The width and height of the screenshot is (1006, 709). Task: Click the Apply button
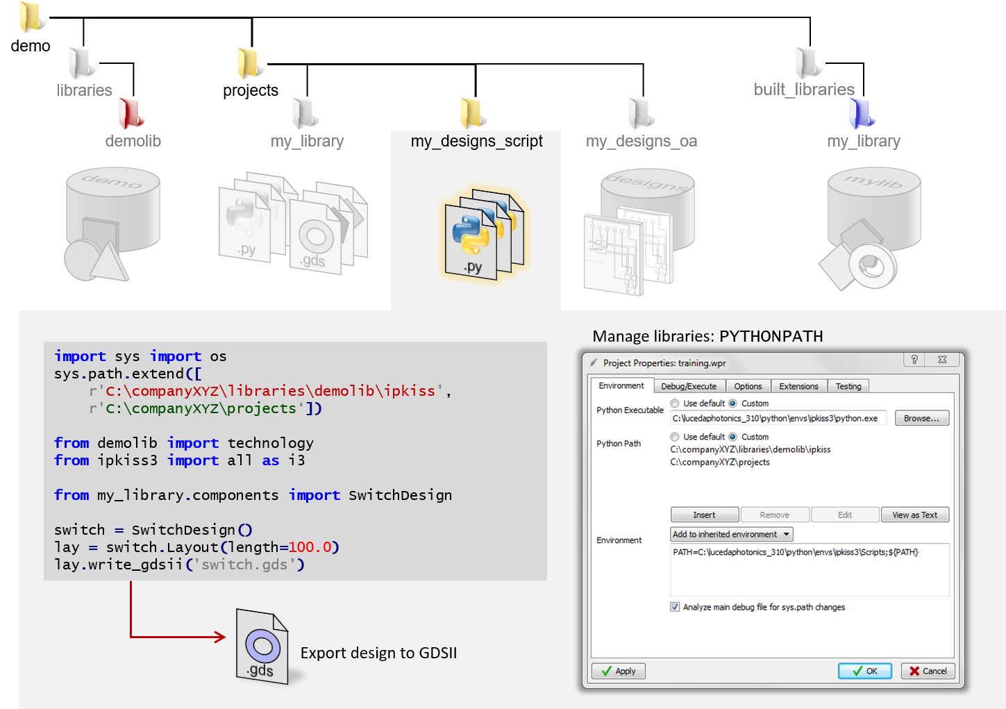(x=618, y=671)
